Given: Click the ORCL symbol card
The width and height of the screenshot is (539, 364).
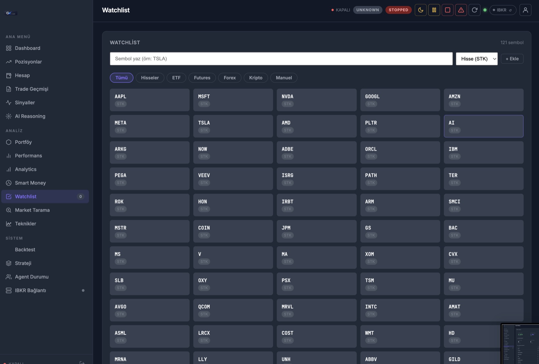Looking at the screenshot, I should click(400, 152).
